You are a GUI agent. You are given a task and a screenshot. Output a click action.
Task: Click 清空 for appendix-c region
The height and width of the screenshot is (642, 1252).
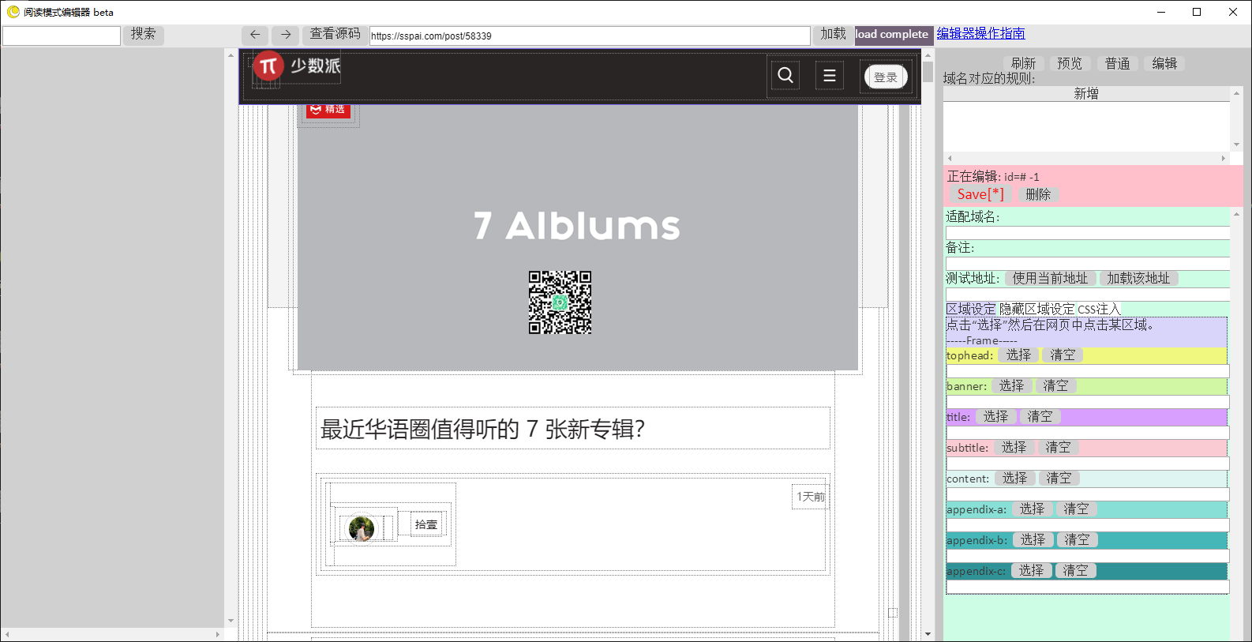[x=1075, y=571]
